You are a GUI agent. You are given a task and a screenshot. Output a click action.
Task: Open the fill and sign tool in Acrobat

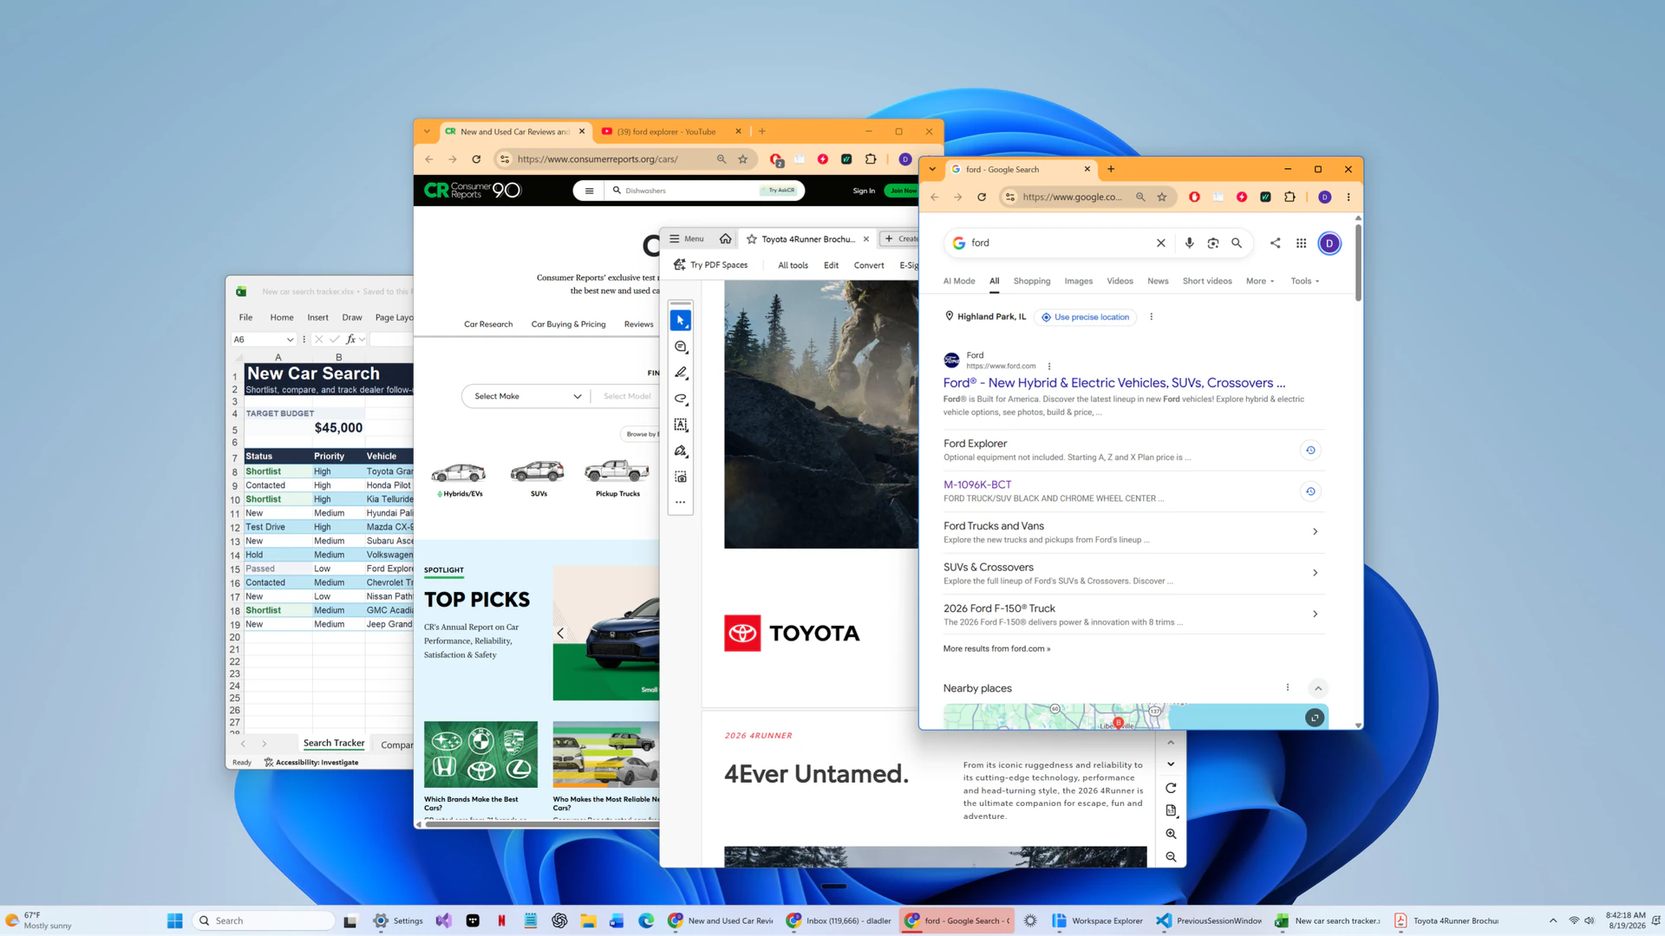click(681, 451)
